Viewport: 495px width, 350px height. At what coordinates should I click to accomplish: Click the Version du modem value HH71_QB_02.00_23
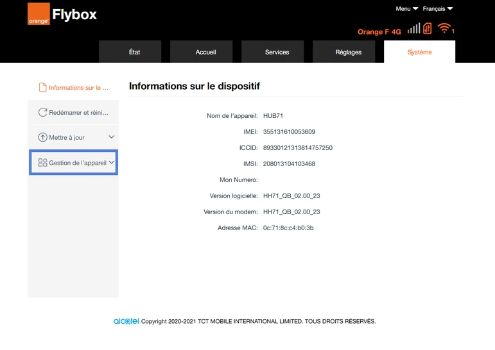click(291, 212)
